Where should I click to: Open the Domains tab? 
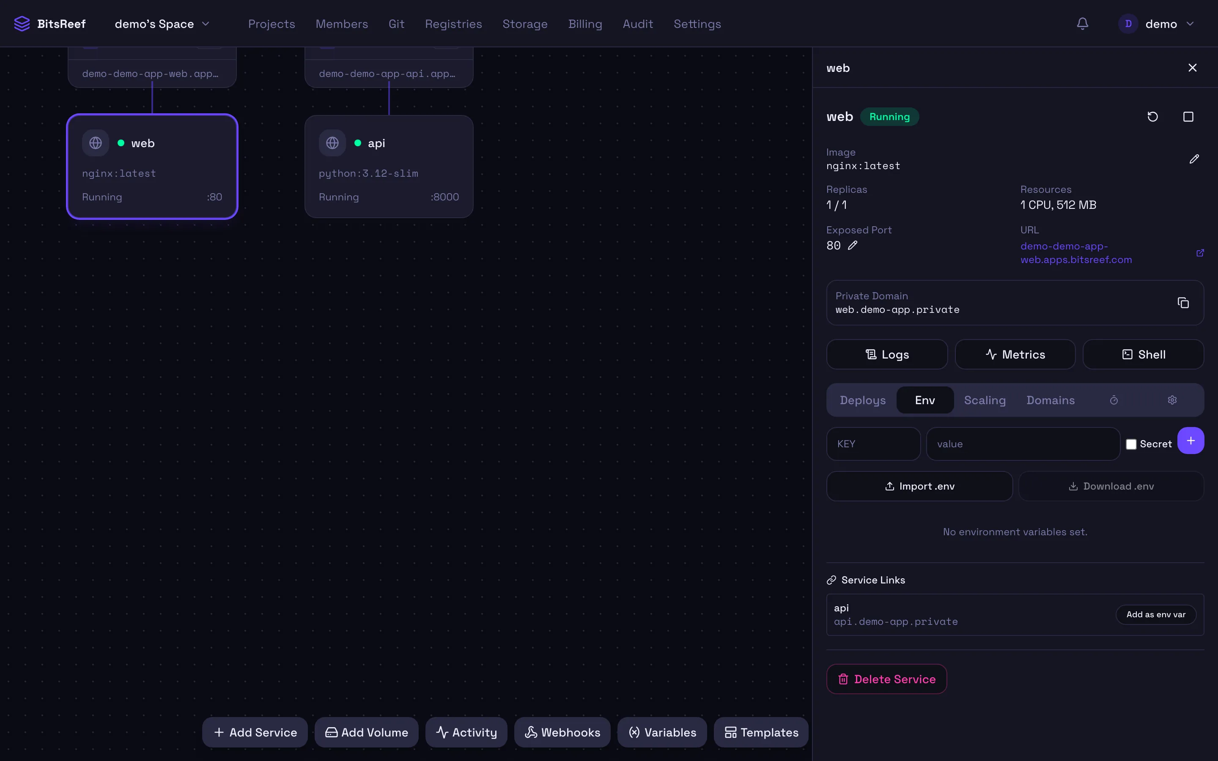[x=1051, y=400]
